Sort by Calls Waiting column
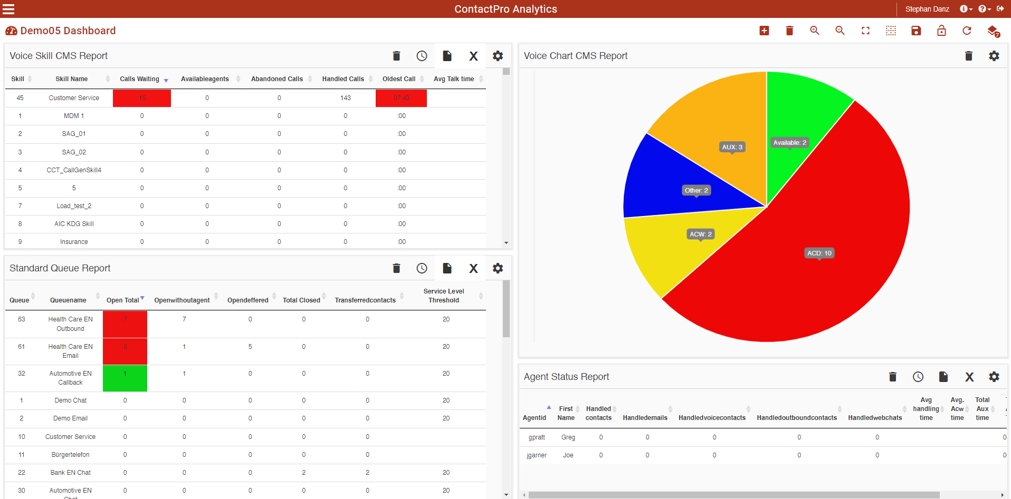This screenshot has height=499, width=1011. tap(139, 79)
